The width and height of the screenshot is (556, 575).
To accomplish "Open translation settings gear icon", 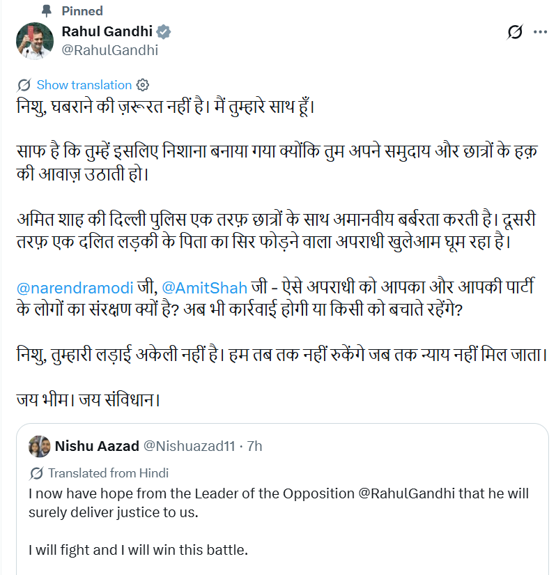I will [143, 85].
